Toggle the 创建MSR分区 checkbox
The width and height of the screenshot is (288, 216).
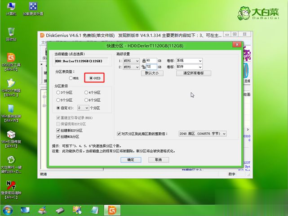(x=58, y=136)
